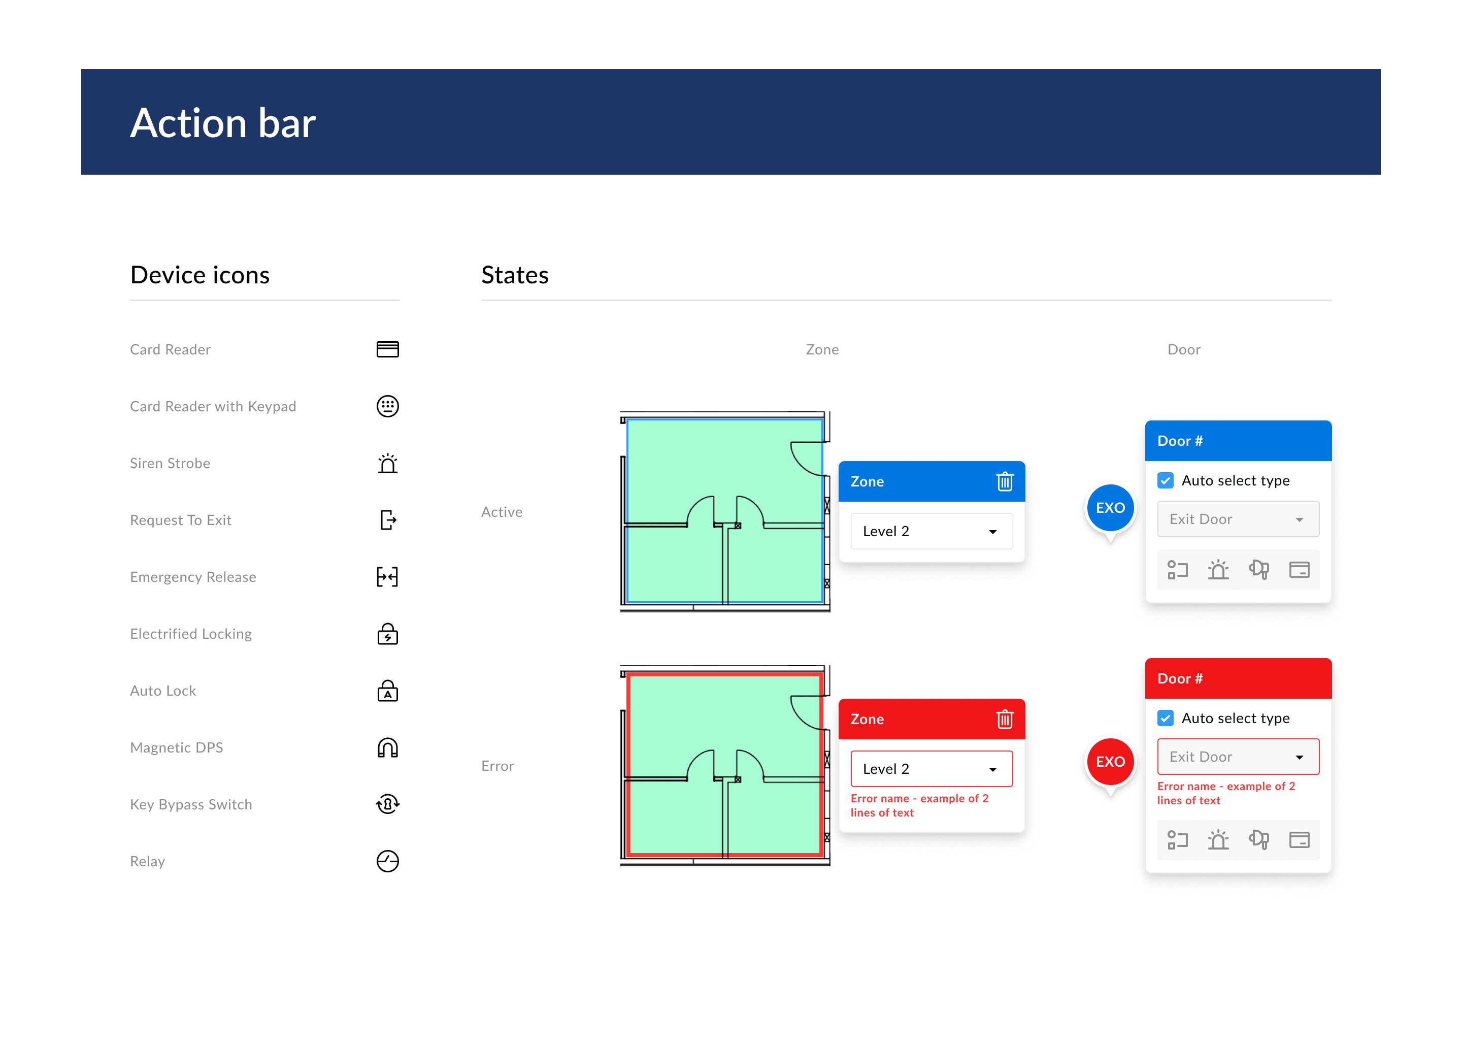Toggle Auto select type checkbox in active Door
Image resolution: width=1462 pixels, height=1044 pixels.
[x=1170, y=478]
